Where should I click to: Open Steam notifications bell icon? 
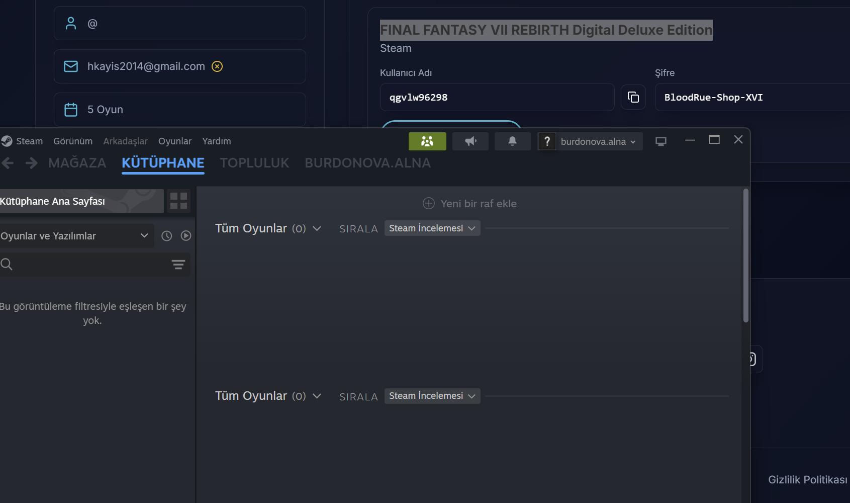point(512,141)
